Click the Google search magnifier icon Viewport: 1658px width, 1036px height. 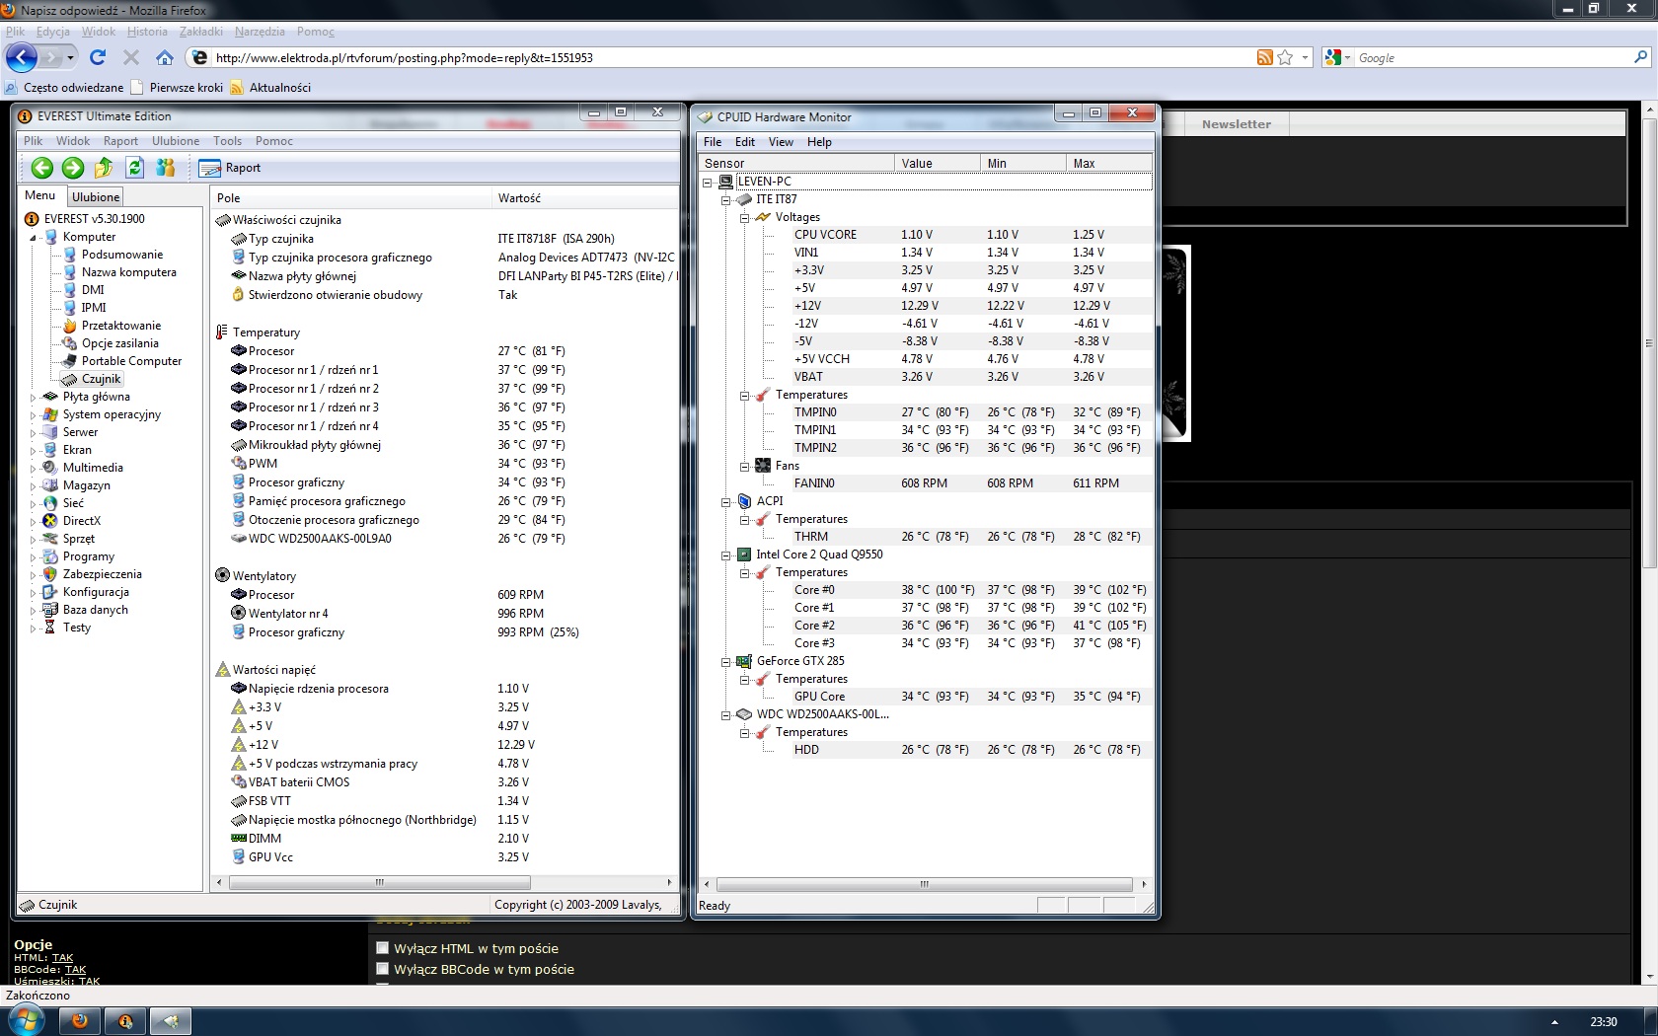[1641, 58]
